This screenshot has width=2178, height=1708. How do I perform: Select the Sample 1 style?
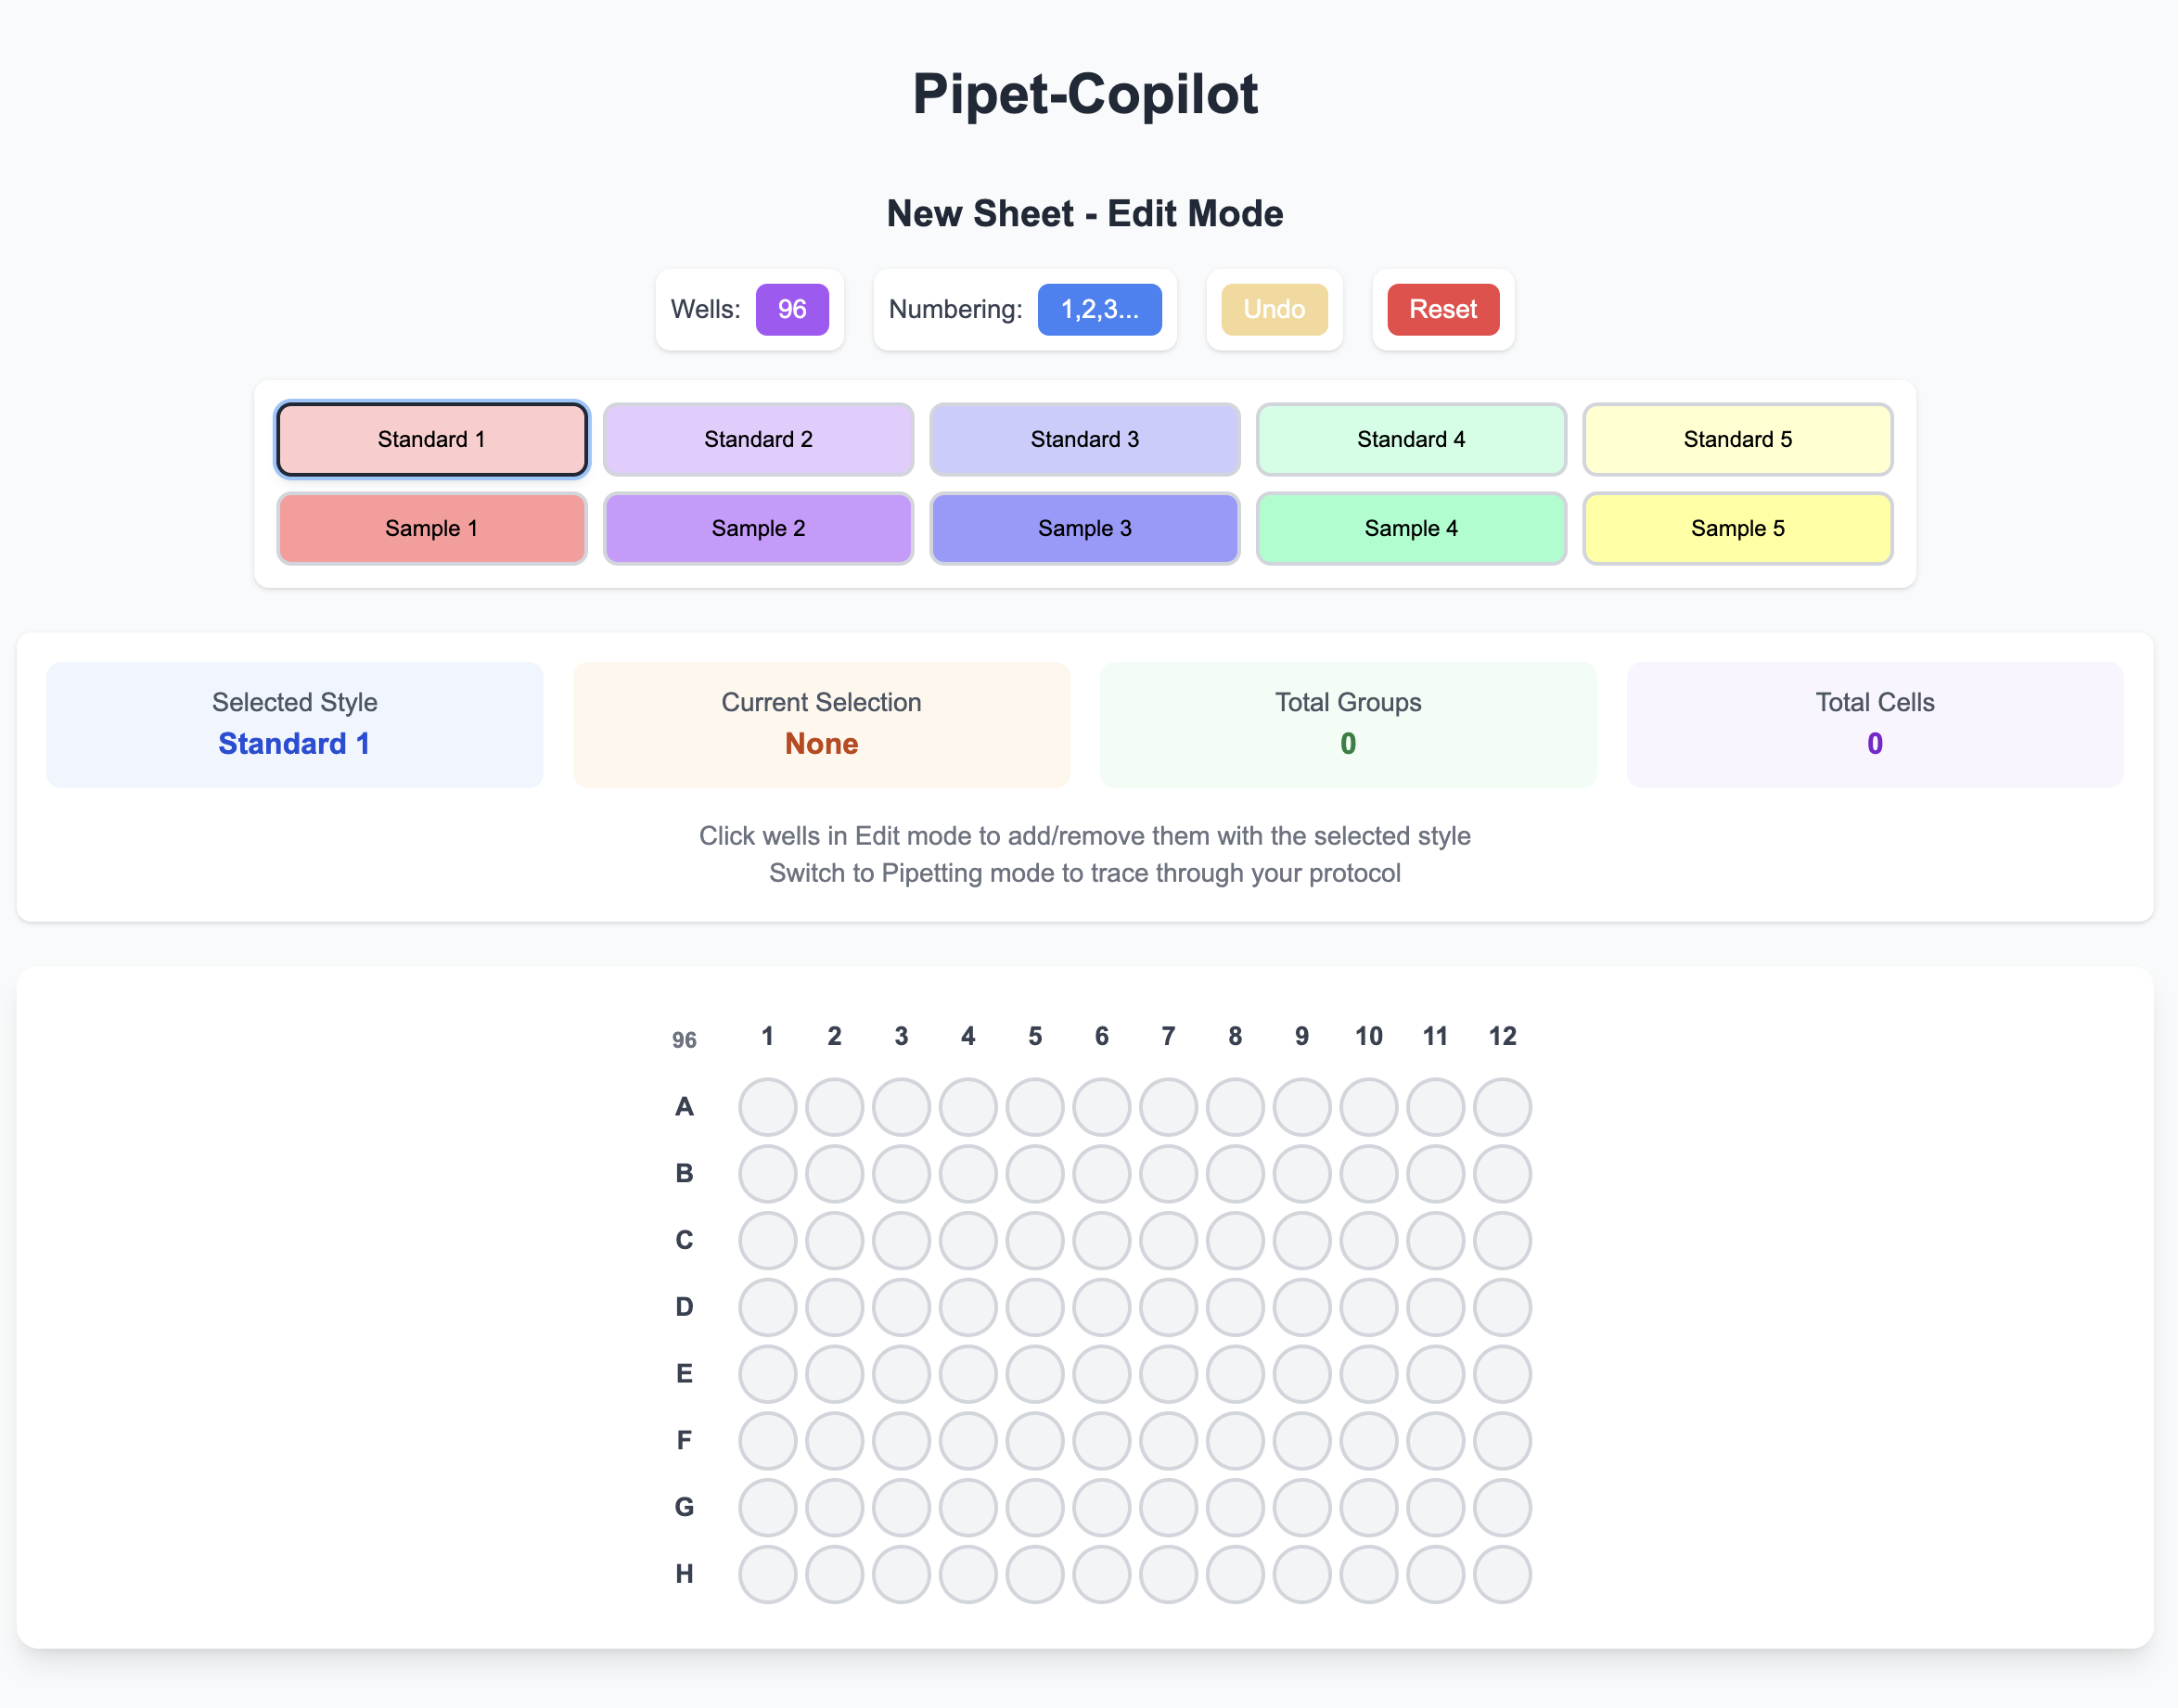point(431,528)
